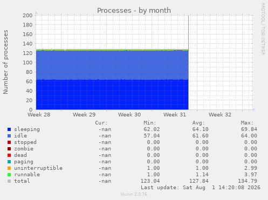268x200 pixels.
Task: Click sleeping average value 64.10
Action: pyautogui.click(x=201, y=129)
